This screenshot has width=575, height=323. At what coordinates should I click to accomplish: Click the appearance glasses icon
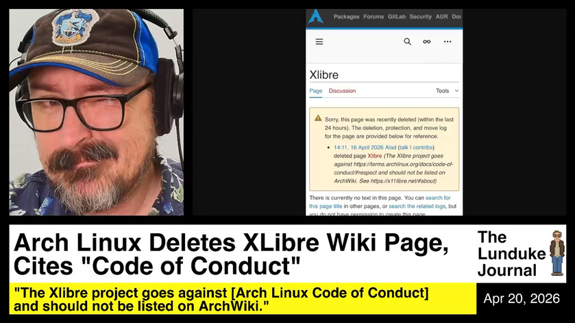tap(426, 42)
